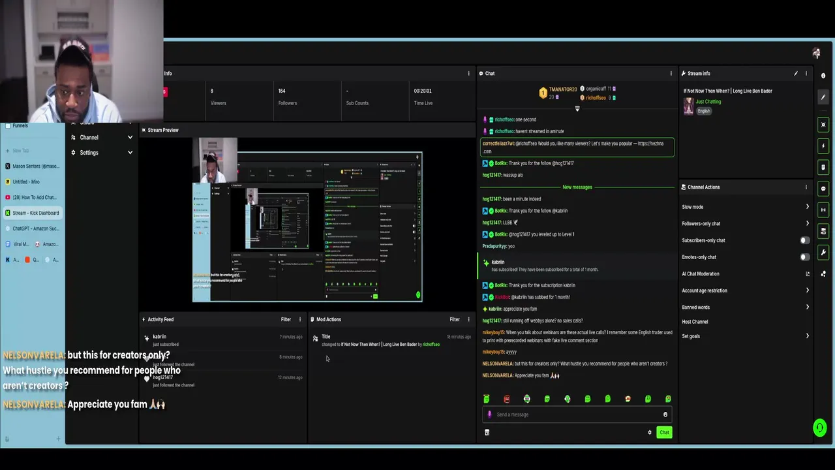This screenshot has height=470, width=835.
Task: Click the camera/media icon in right rail
Action: pos(823,231)
